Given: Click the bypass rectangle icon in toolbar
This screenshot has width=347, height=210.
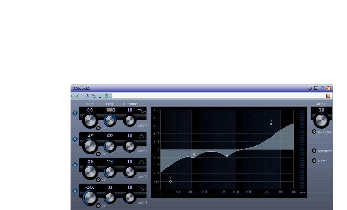Looking at the screenshot, I should click(100, 96).
